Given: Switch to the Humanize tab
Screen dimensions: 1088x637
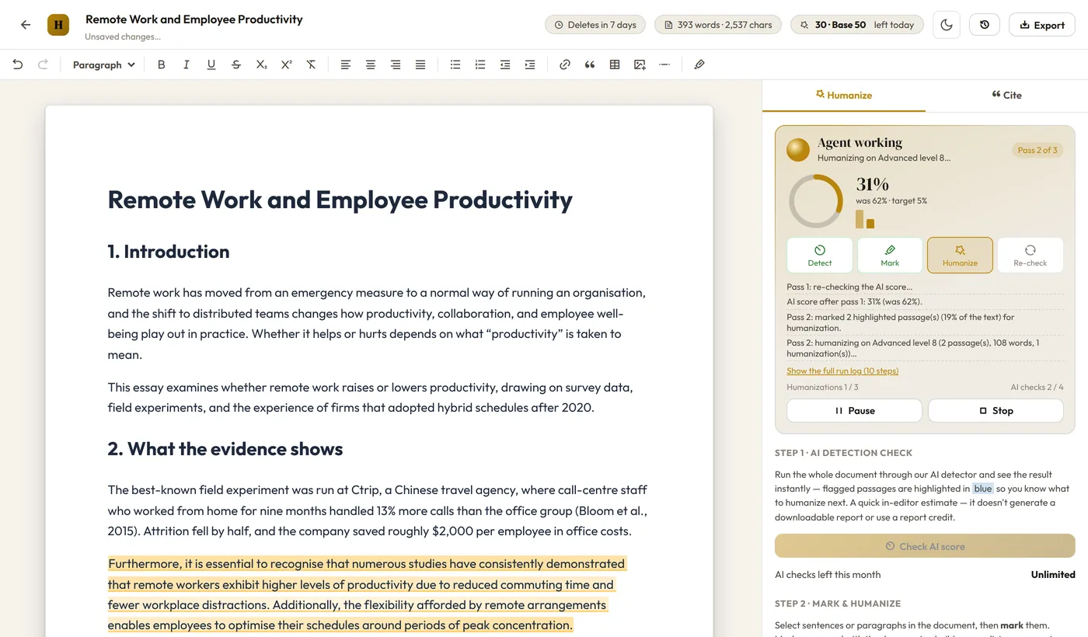Looking at the screenshot, I should pos(844,95).
